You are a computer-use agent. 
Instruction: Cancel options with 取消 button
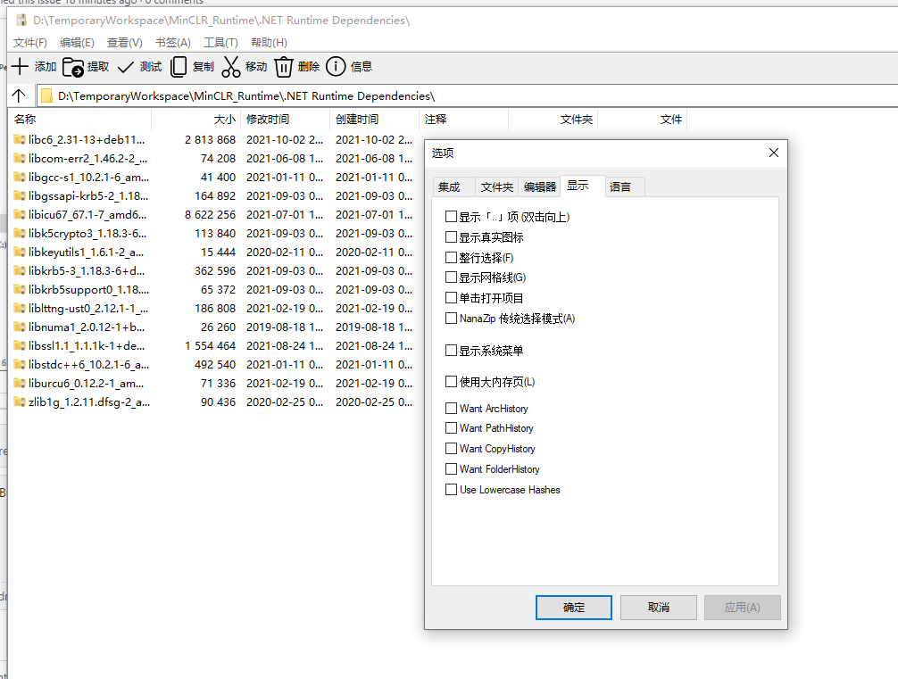[659, 608]
